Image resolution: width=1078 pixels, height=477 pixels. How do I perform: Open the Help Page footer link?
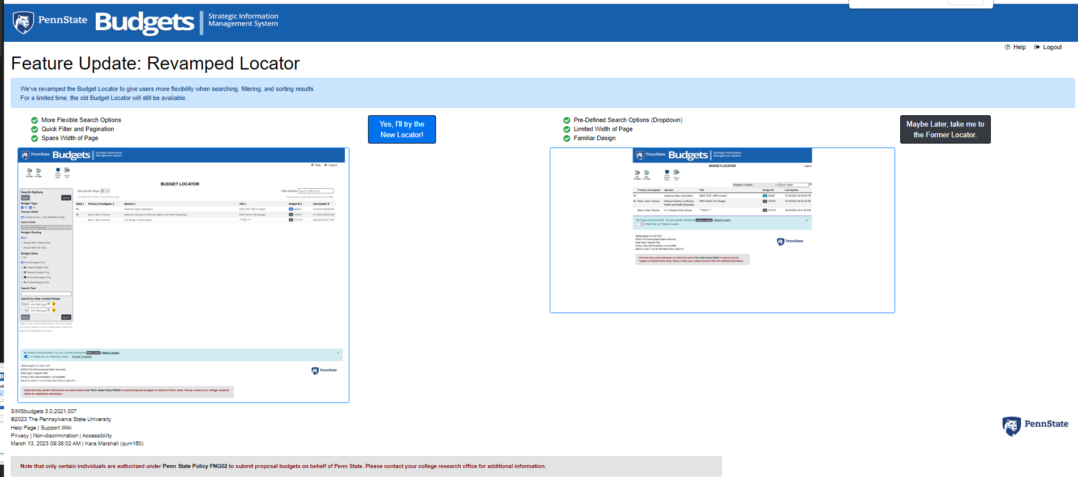pyautogui.click(x=23, y=428)
